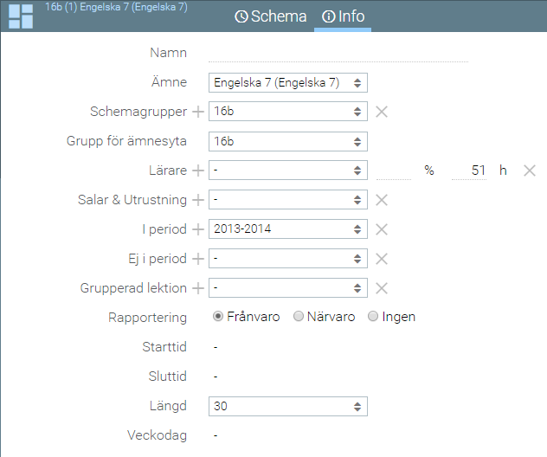
Task: Remove the 16b Schemagrupper entry
Action: tap(382, 112)
